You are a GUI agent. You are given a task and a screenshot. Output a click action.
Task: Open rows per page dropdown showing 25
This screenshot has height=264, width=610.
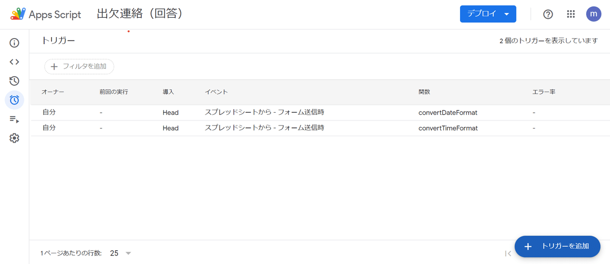(x=120, y=253)
